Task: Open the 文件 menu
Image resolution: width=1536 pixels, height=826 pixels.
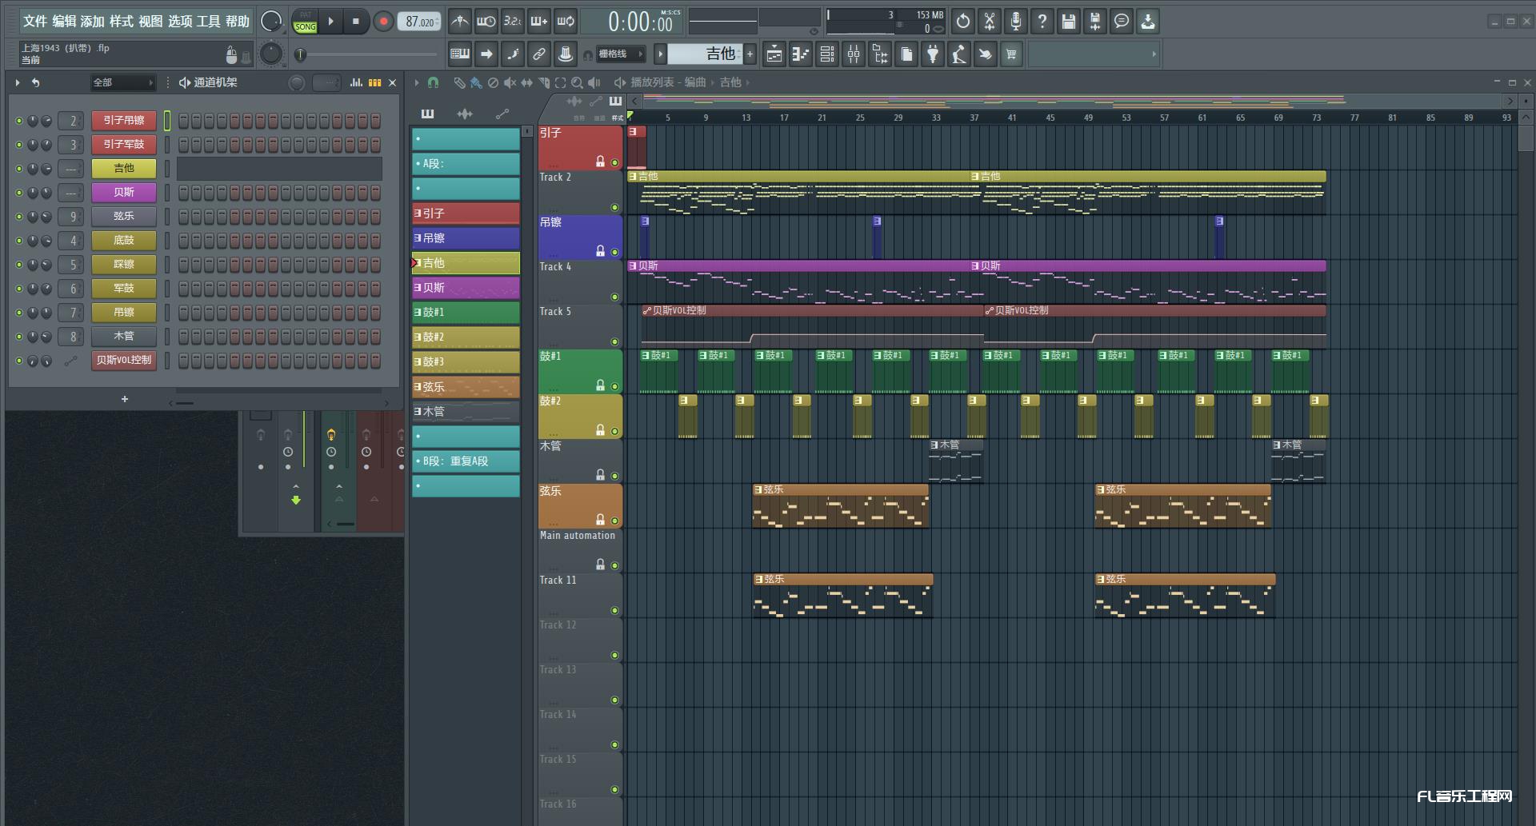Action: click(x=35, y=22)
